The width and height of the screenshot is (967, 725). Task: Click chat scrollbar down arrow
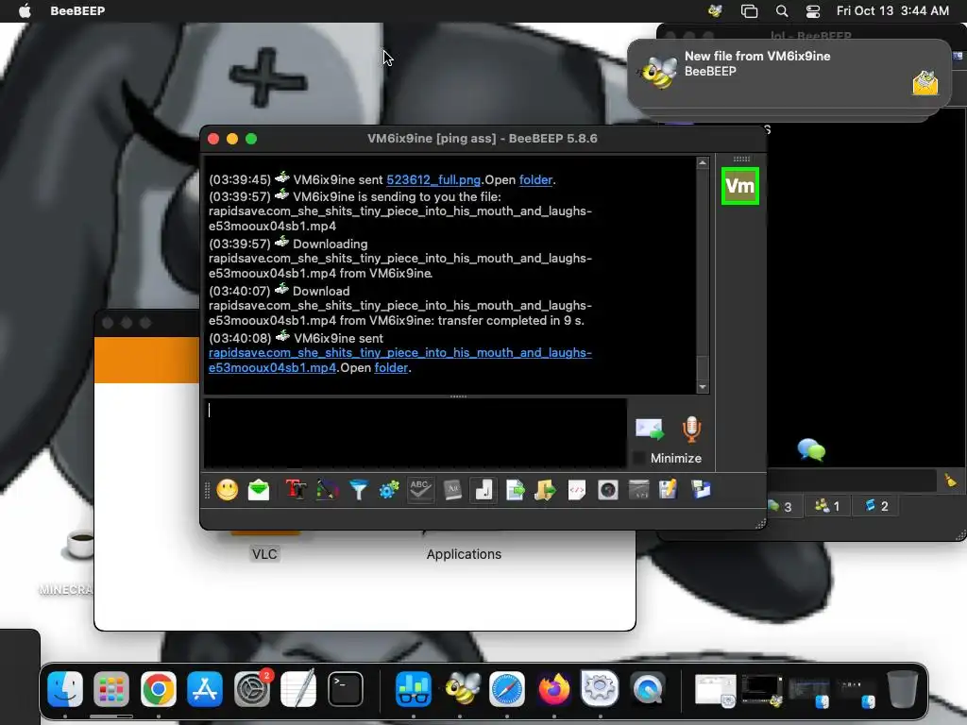coord(703,387)
